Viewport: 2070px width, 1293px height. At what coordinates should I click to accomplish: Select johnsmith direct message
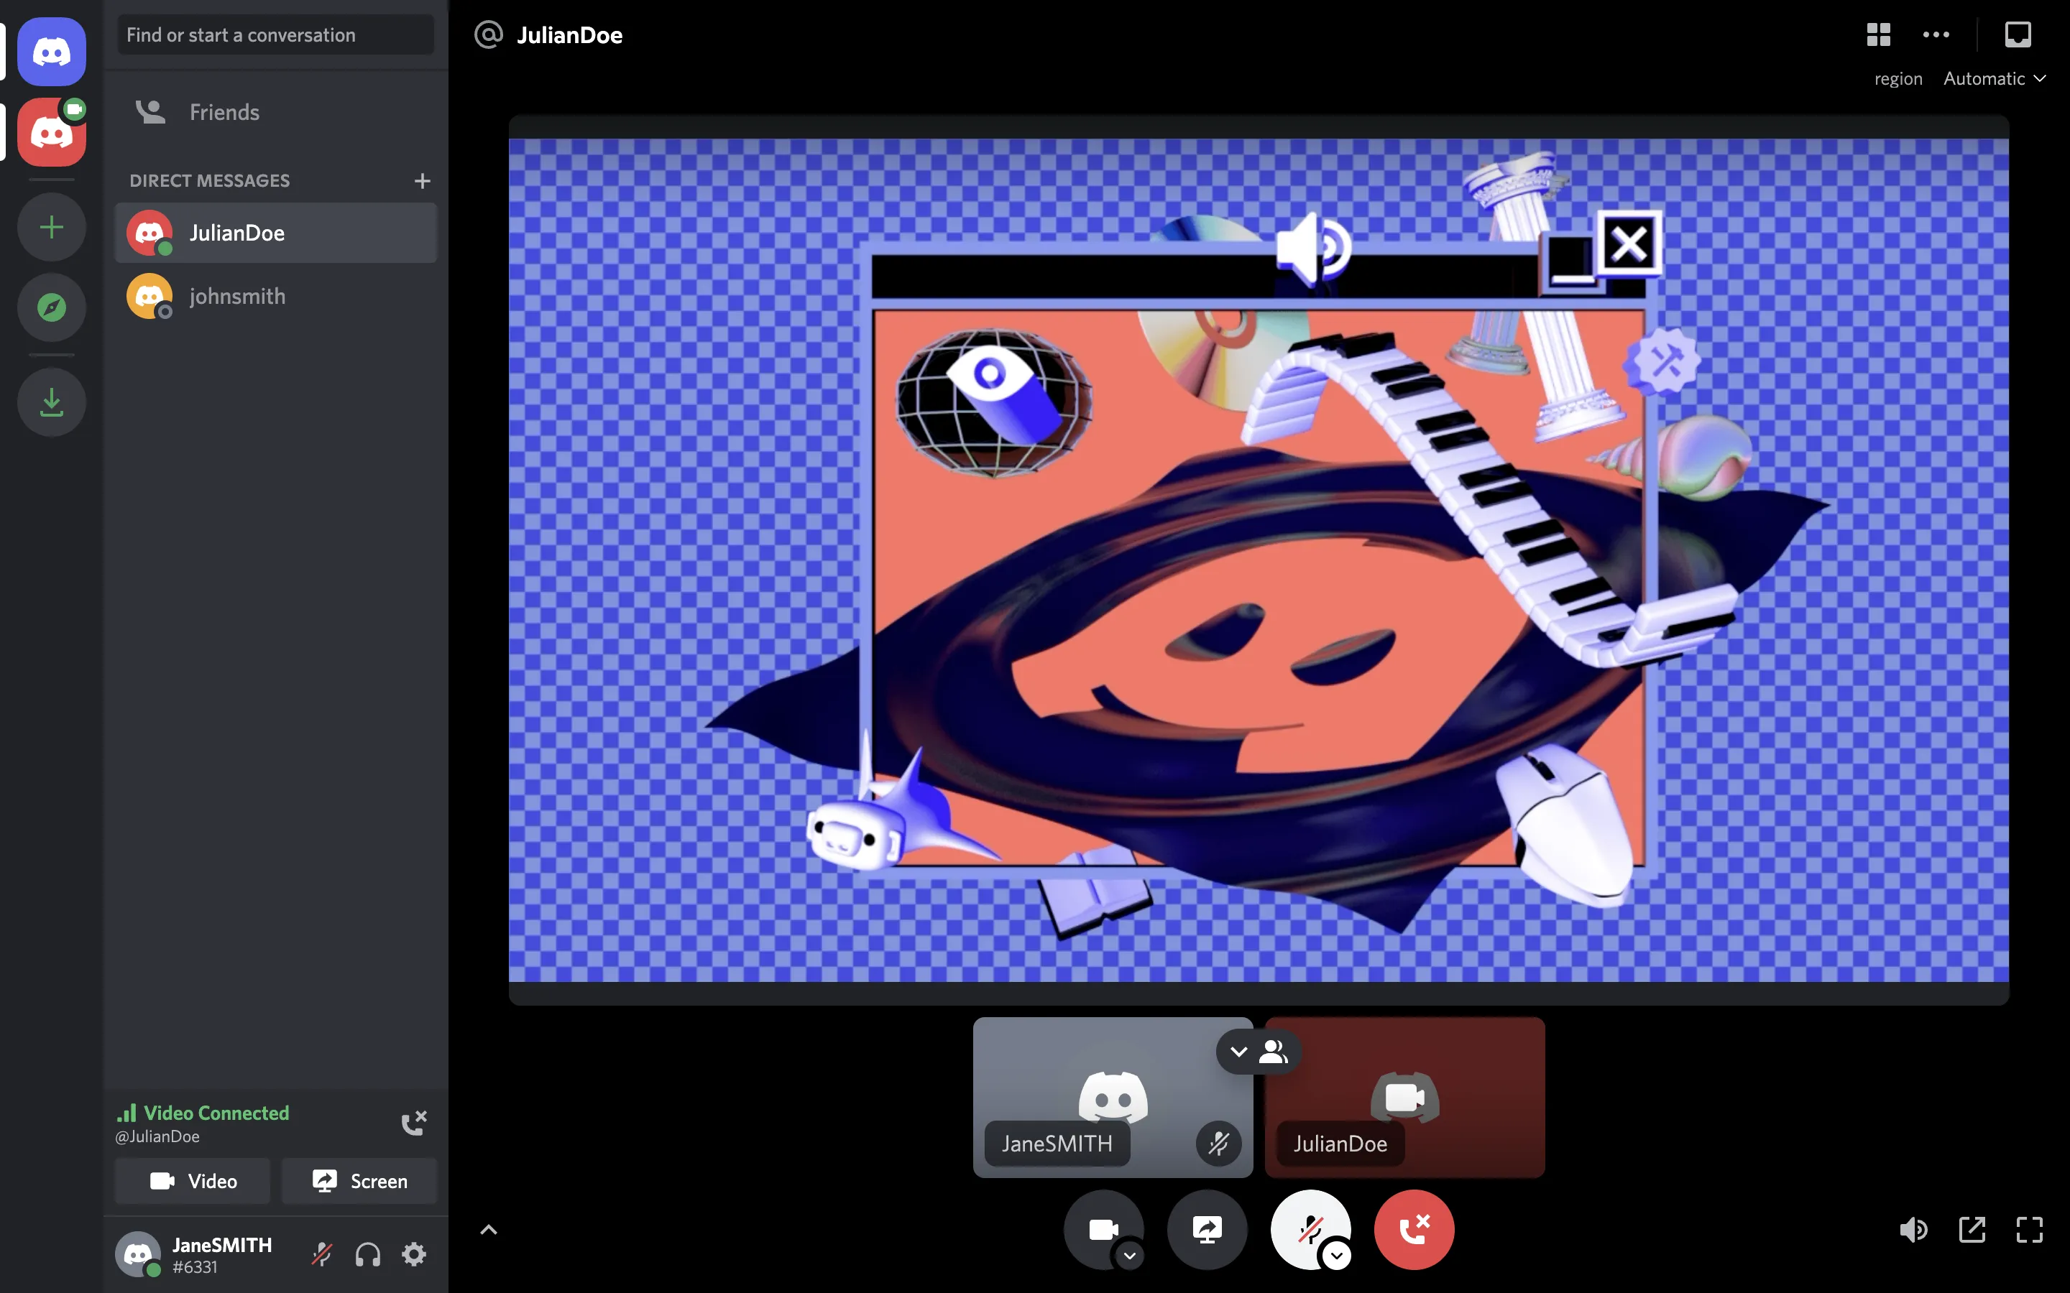[x=237, y=296]
